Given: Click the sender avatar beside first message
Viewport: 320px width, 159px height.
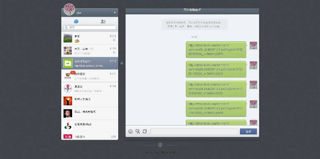Looking at the screenshot, I should 253,45.
